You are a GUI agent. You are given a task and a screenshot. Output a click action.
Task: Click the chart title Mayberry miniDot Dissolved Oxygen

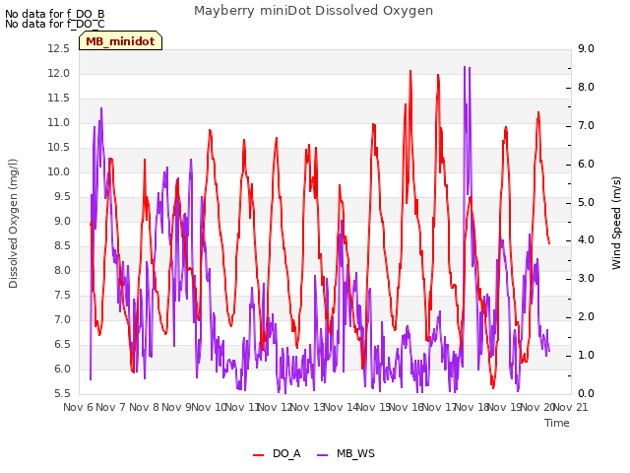click(x=313, y=11)
